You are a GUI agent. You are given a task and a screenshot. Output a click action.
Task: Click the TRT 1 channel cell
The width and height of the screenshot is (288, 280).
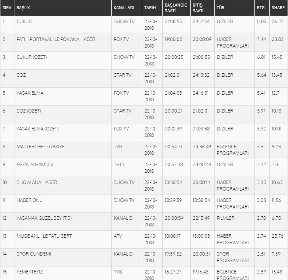(119, 164)
